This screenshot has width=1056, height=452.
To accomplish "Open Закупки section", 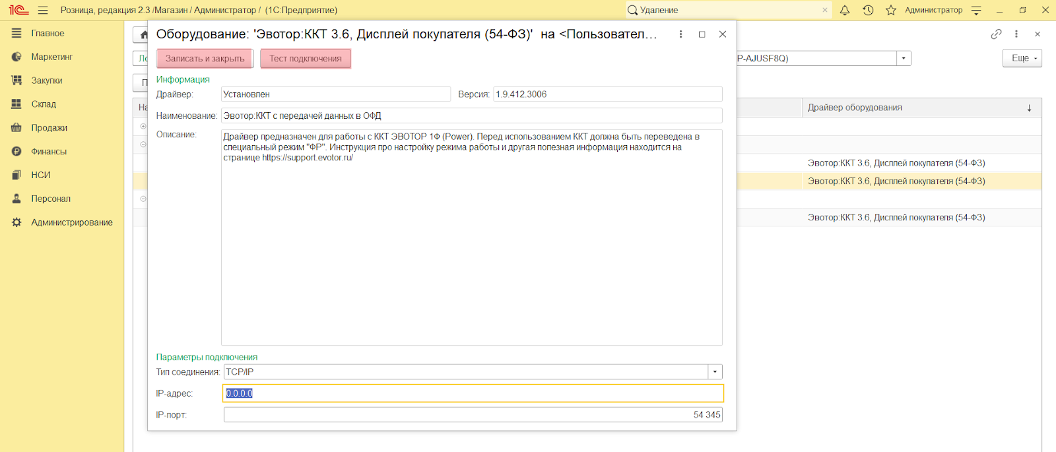I will (46, 81).
